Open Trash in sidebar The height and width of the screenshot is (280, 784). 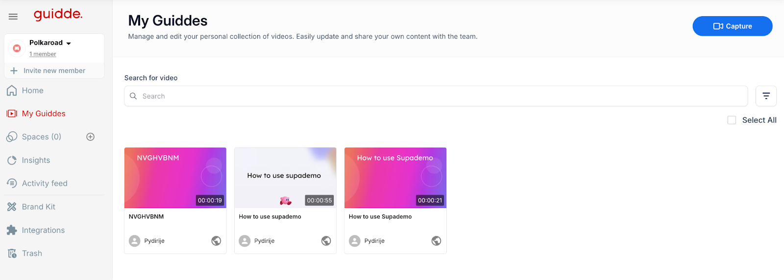(x=32, y=253)
